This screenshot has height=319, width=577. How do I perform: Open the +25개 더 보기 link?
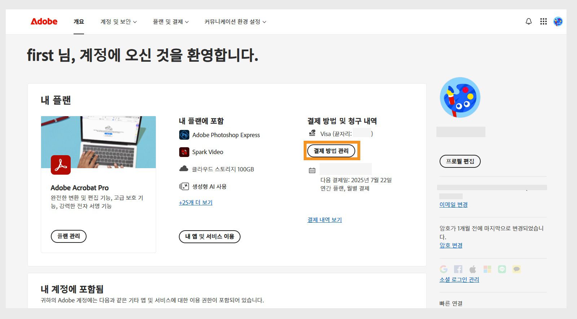(195, 203)
